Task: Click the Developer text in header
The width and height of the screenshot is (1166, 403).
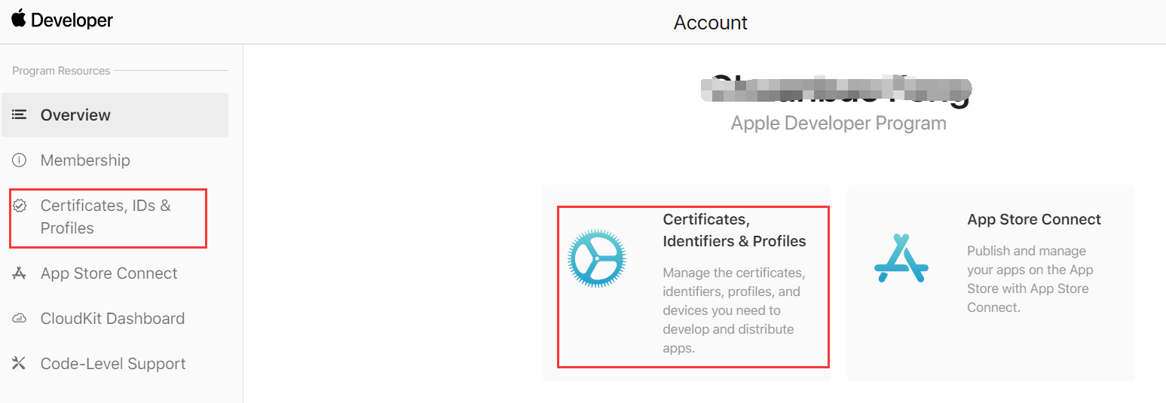Action: click(72, 20)
